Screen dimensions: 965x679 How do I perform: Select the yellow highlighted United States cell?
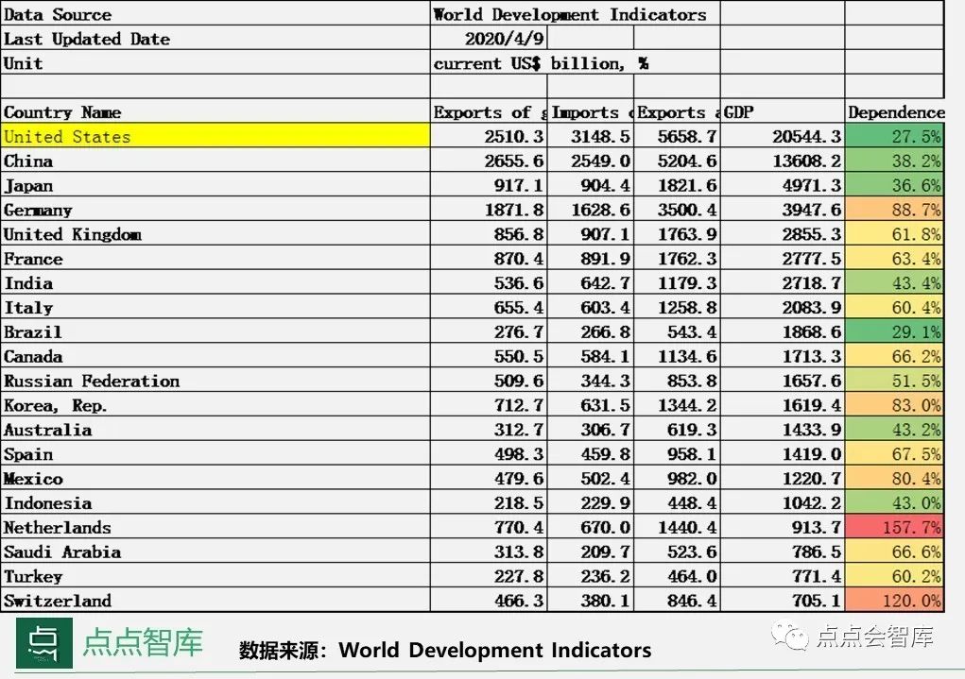pyautogui.click(x=215, y=137)
